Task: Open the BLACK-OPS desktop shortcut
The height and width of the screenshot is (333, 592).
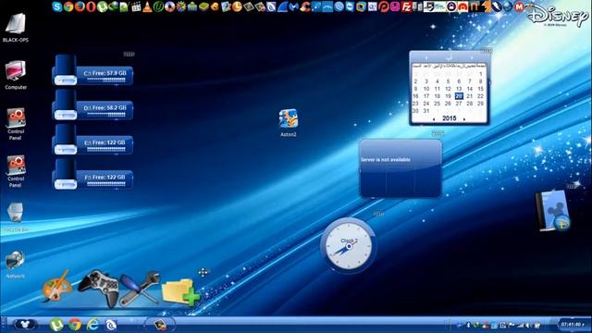Action: click(x=16, y=27)
